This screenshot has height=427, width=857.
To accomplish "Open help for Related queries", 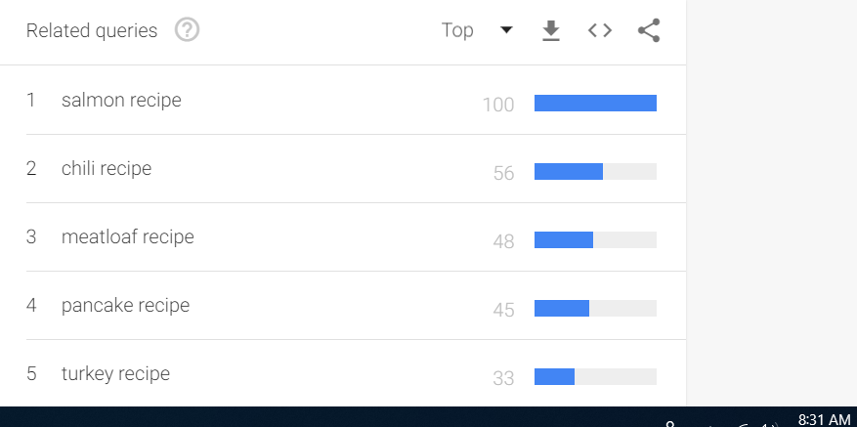I will click(187, 30).
